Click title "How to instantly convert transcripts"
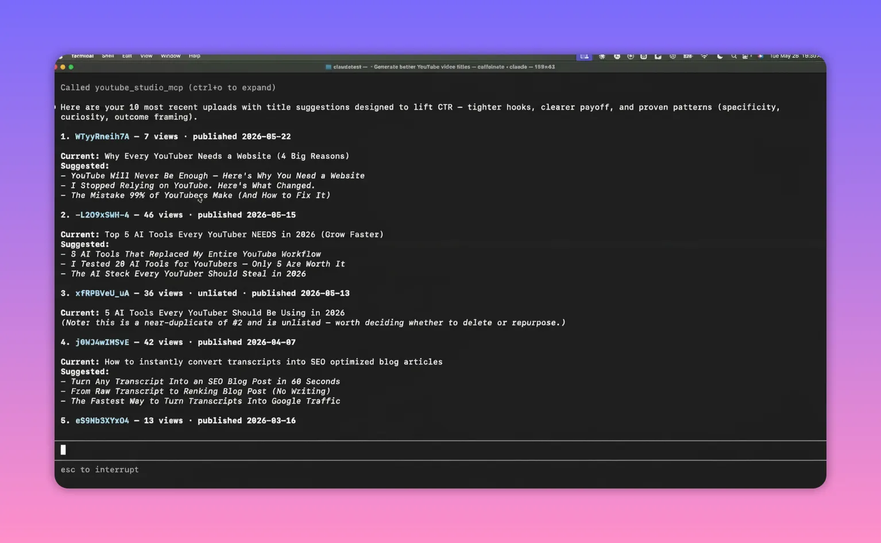The width and height of the screenshot is (881, 543). [x=273, y=362]
